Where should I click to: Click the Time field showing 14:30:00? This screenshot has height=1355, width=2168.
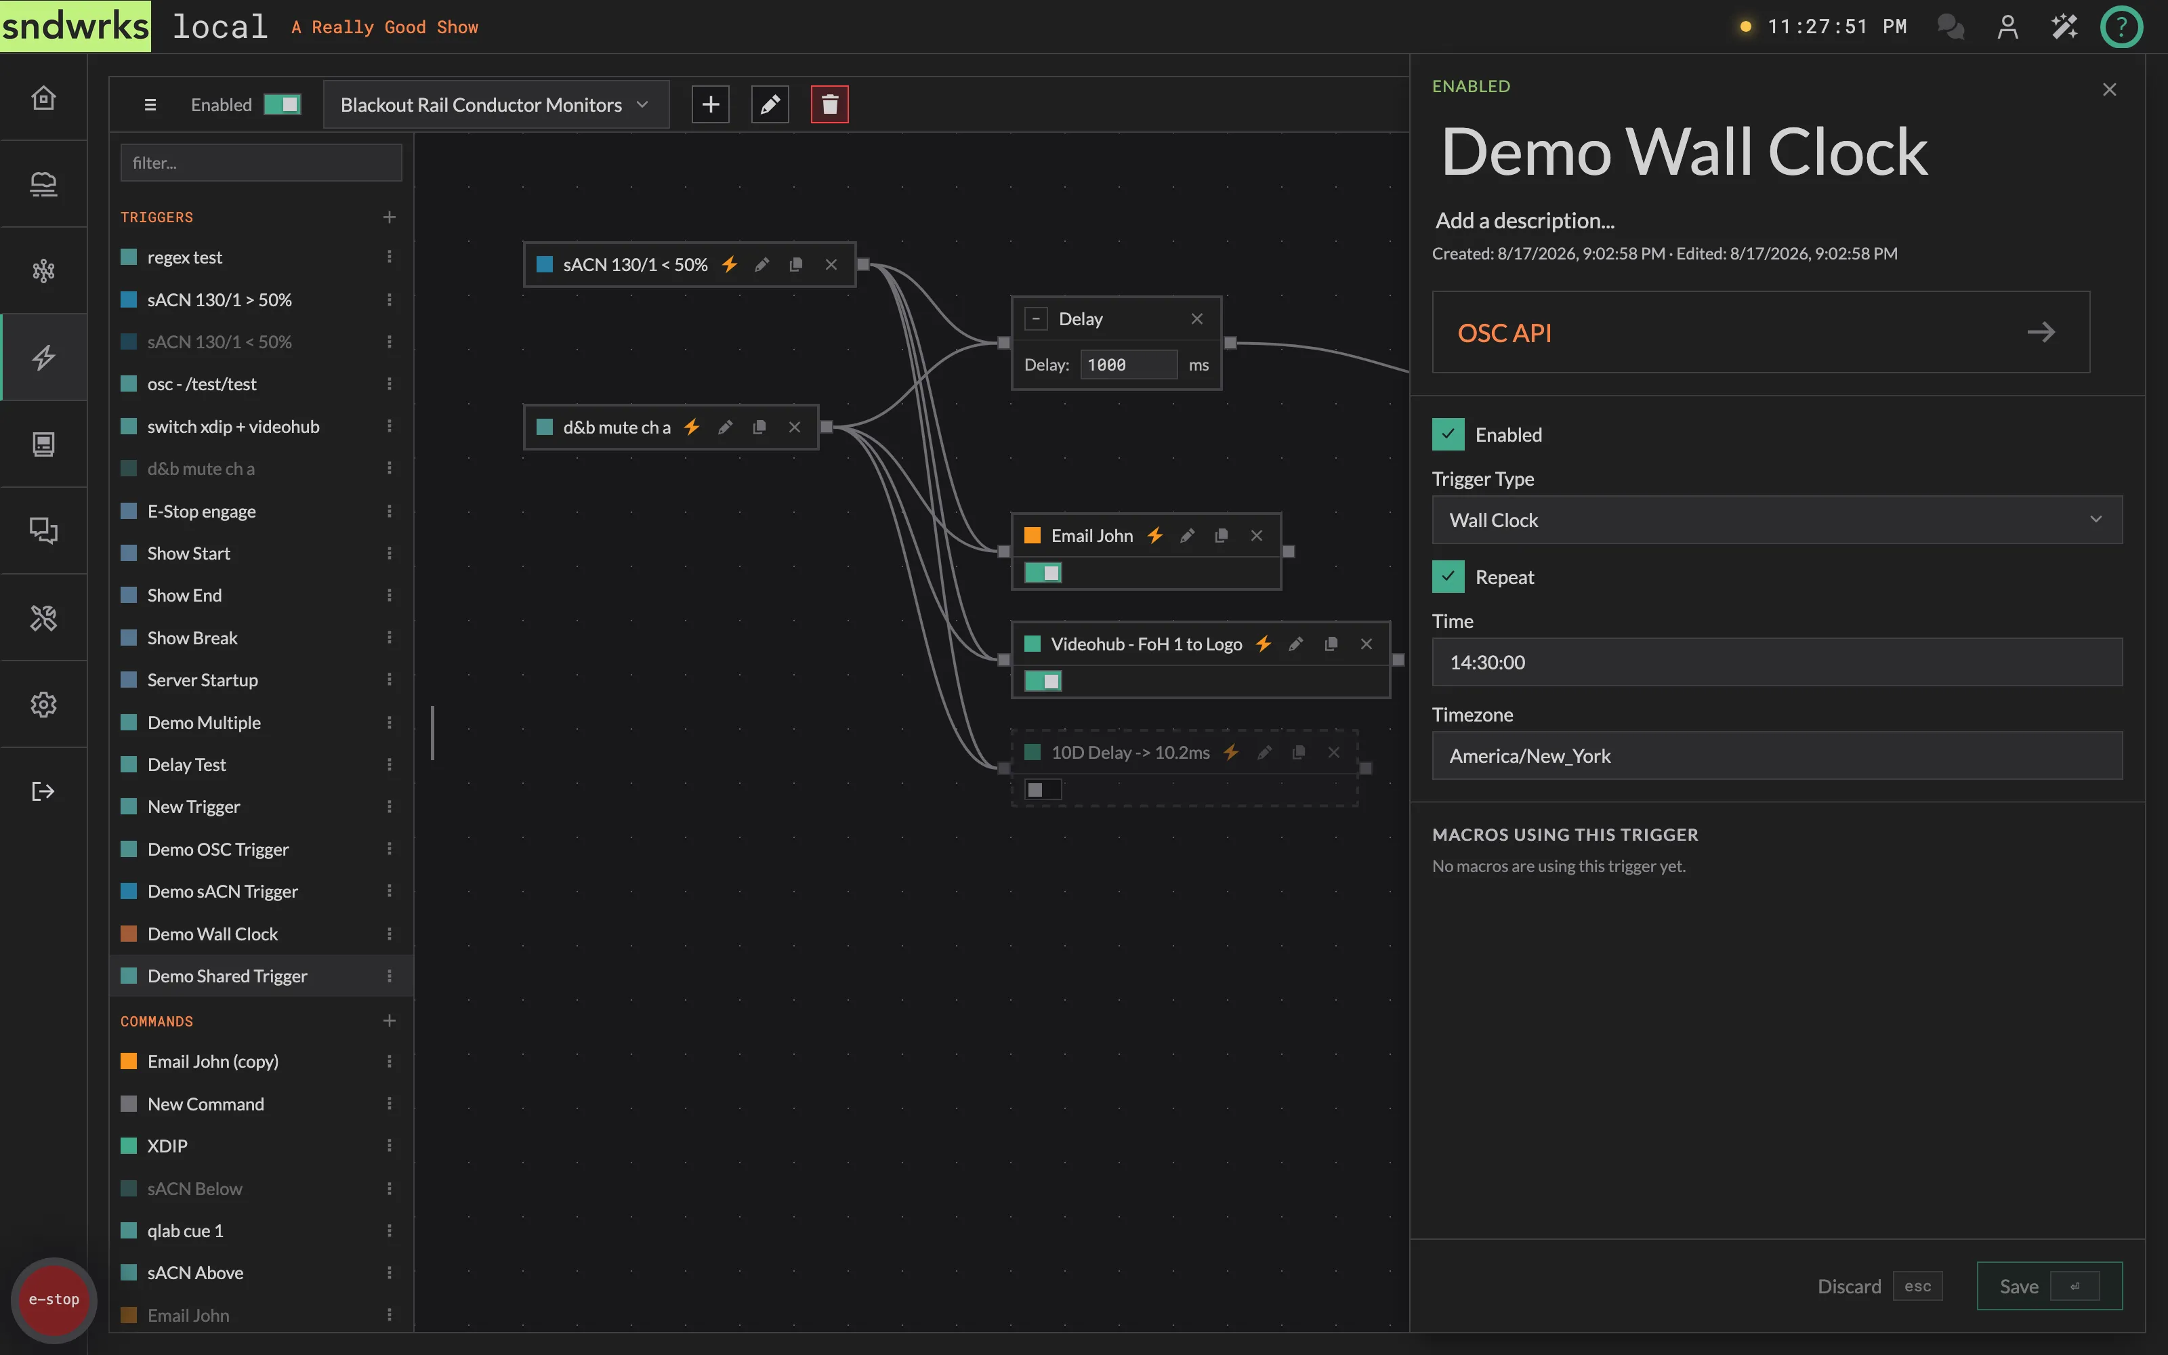(1776, 663)
